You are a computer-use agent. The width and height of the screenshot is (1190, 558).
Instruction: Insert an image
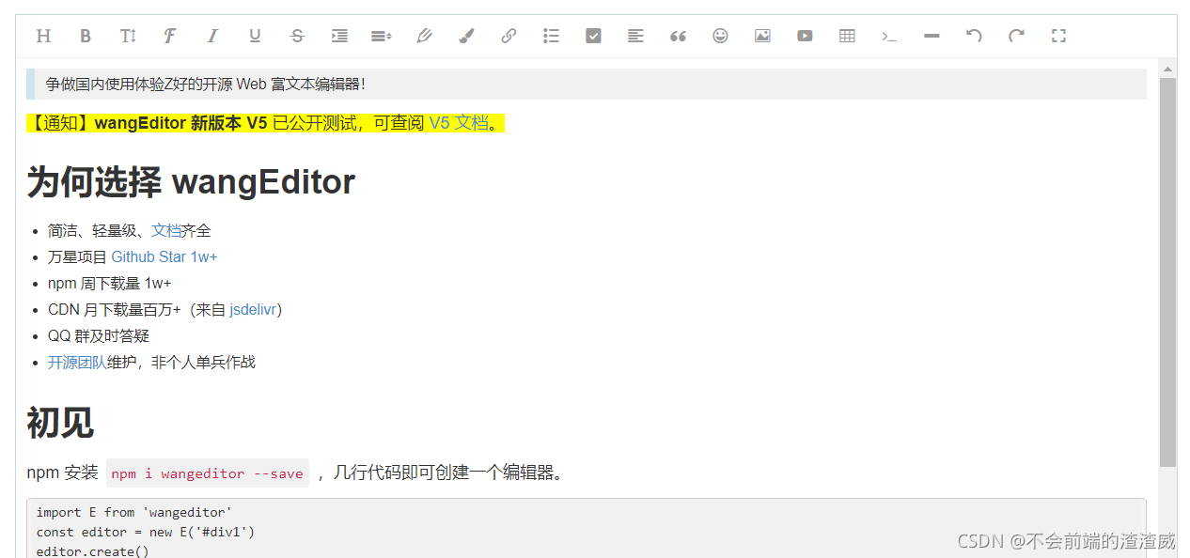pos(762,36)
